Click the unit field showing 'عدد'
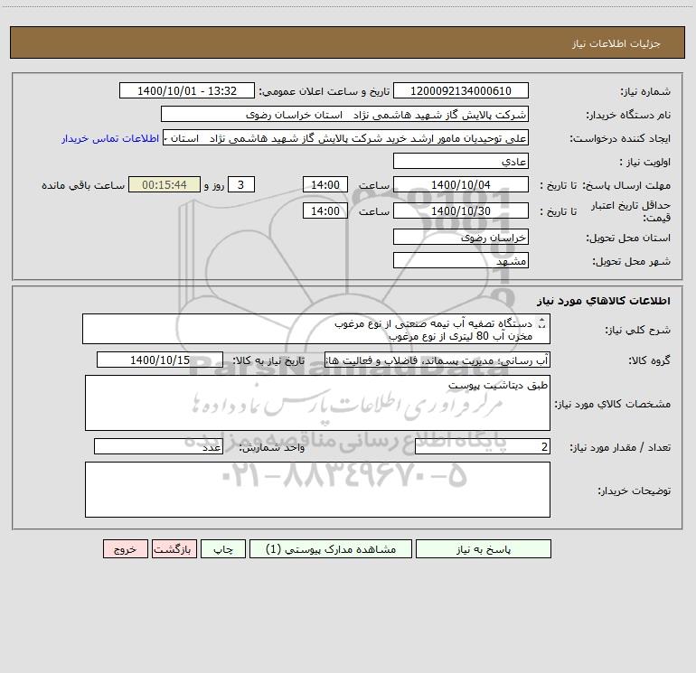 point(158,447)
